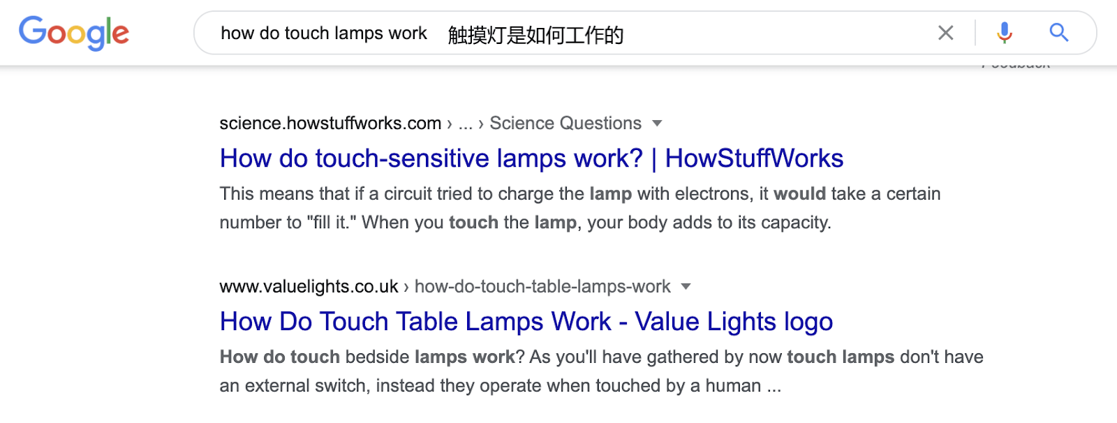
Task: Expand options arrow beside Science Questions
Action: pyautogui.click(x=657, y=124)
